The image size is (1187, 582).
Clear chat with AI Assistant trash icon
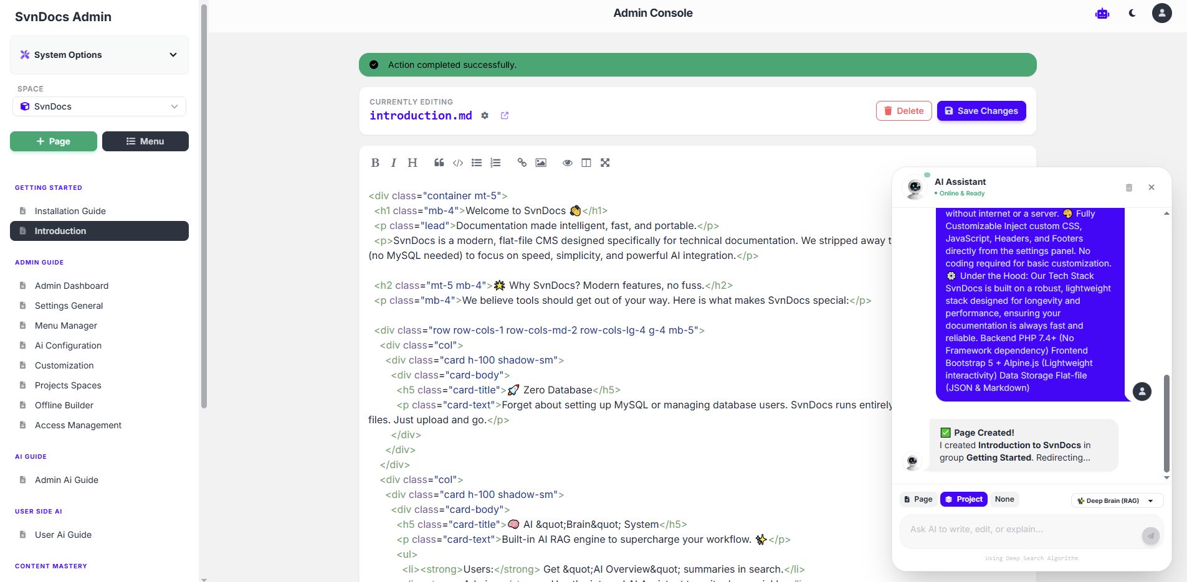coord(1129,187)
